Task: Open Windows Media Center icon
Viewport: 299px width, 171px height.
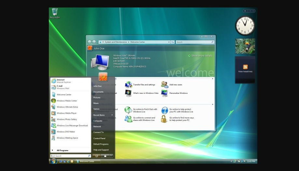Action: click(x=53, y=101)
